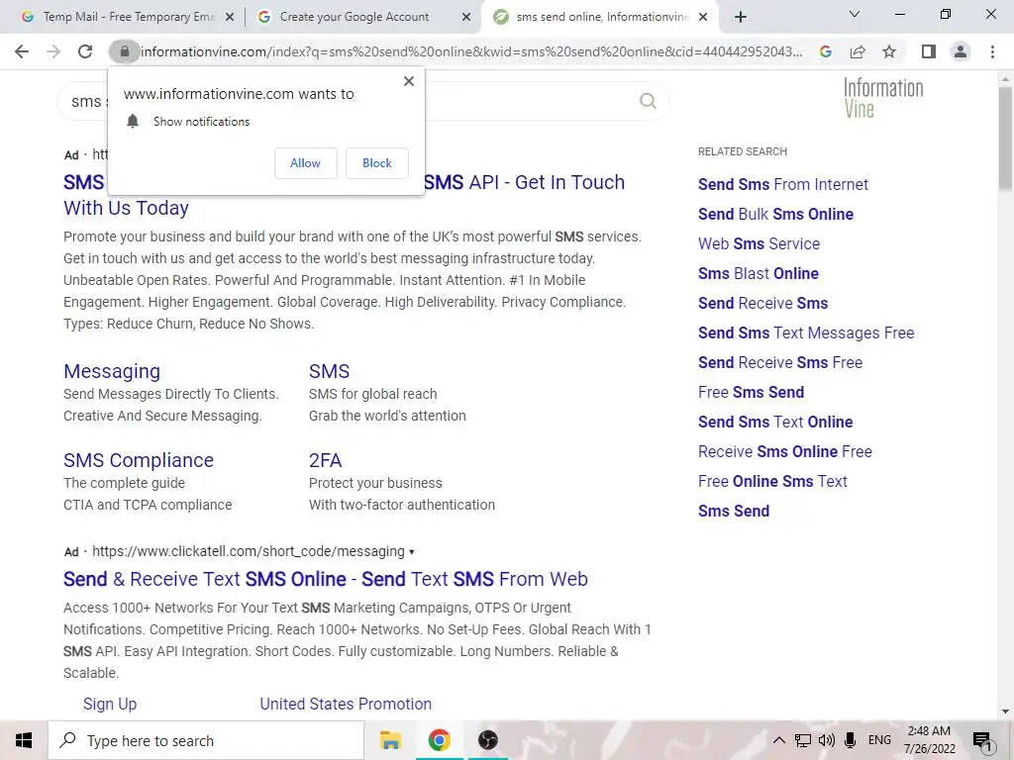
Task: Click the Windows taskbar search box
Action: [x=206, y=740]
